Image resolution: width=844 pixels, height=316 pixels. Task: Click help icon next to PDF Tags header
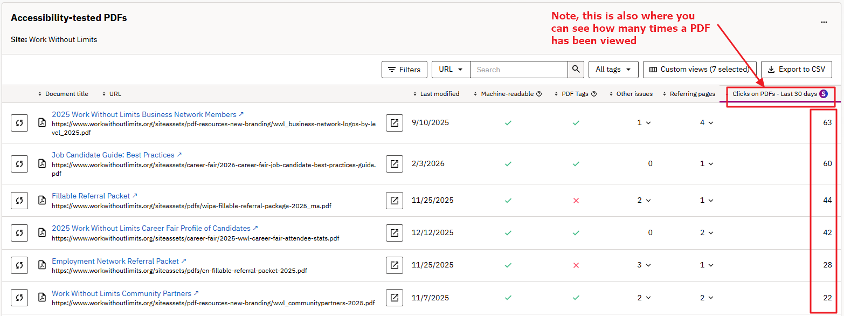pos(594,94)
